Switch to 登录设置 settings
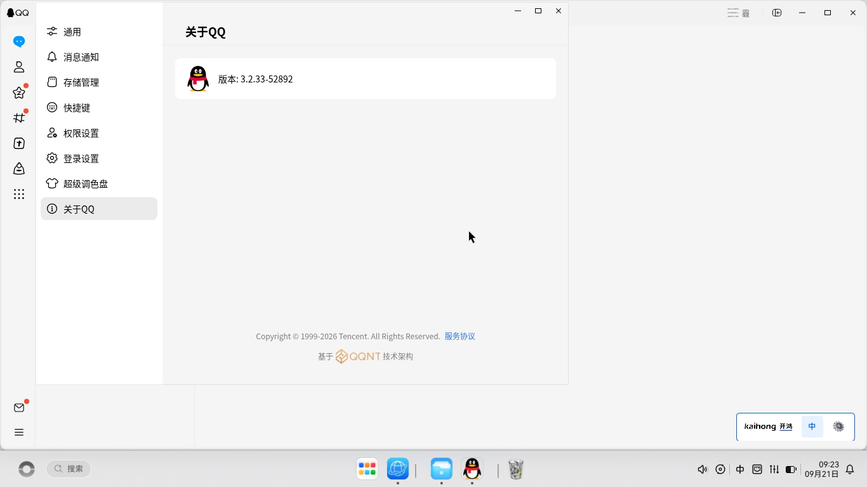Viewport: 867px width, 487px height. tap(99, 159)
